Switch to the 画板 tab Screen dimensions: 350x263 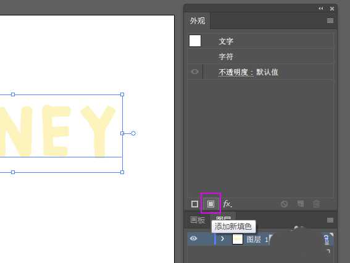198,220
